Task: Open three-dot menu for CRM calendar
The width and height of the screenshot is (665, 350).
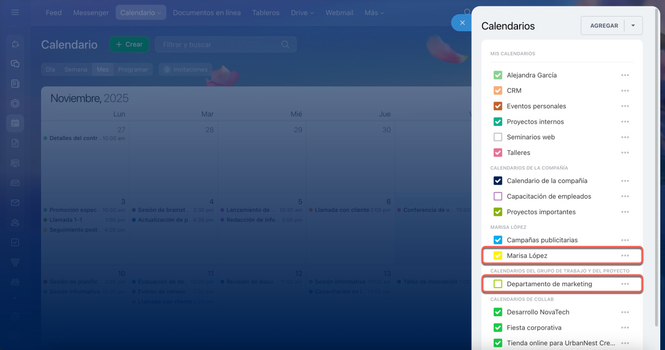Action: pos(624,90)
